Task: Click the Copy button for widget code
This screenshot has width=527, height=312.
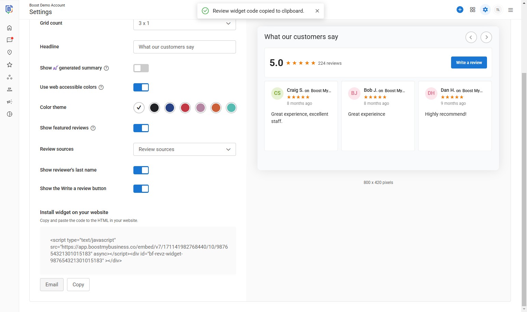Action: click(x=78, y=285)
